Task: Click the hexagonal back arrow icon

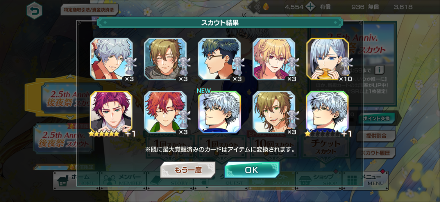Action: point(34,11)
